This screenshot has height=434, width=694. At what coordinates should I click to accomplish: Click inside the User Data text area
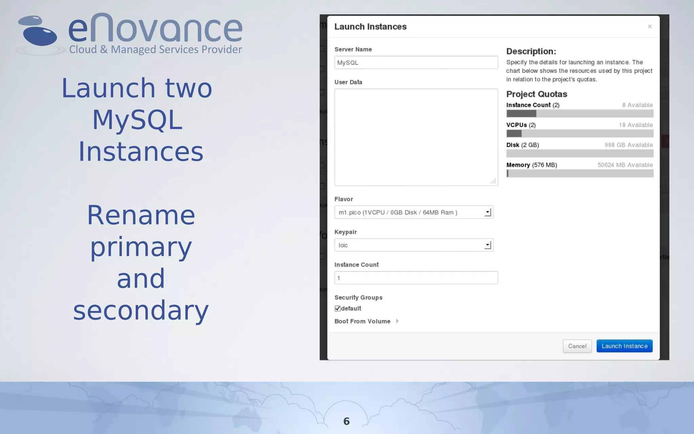[416, 137]
